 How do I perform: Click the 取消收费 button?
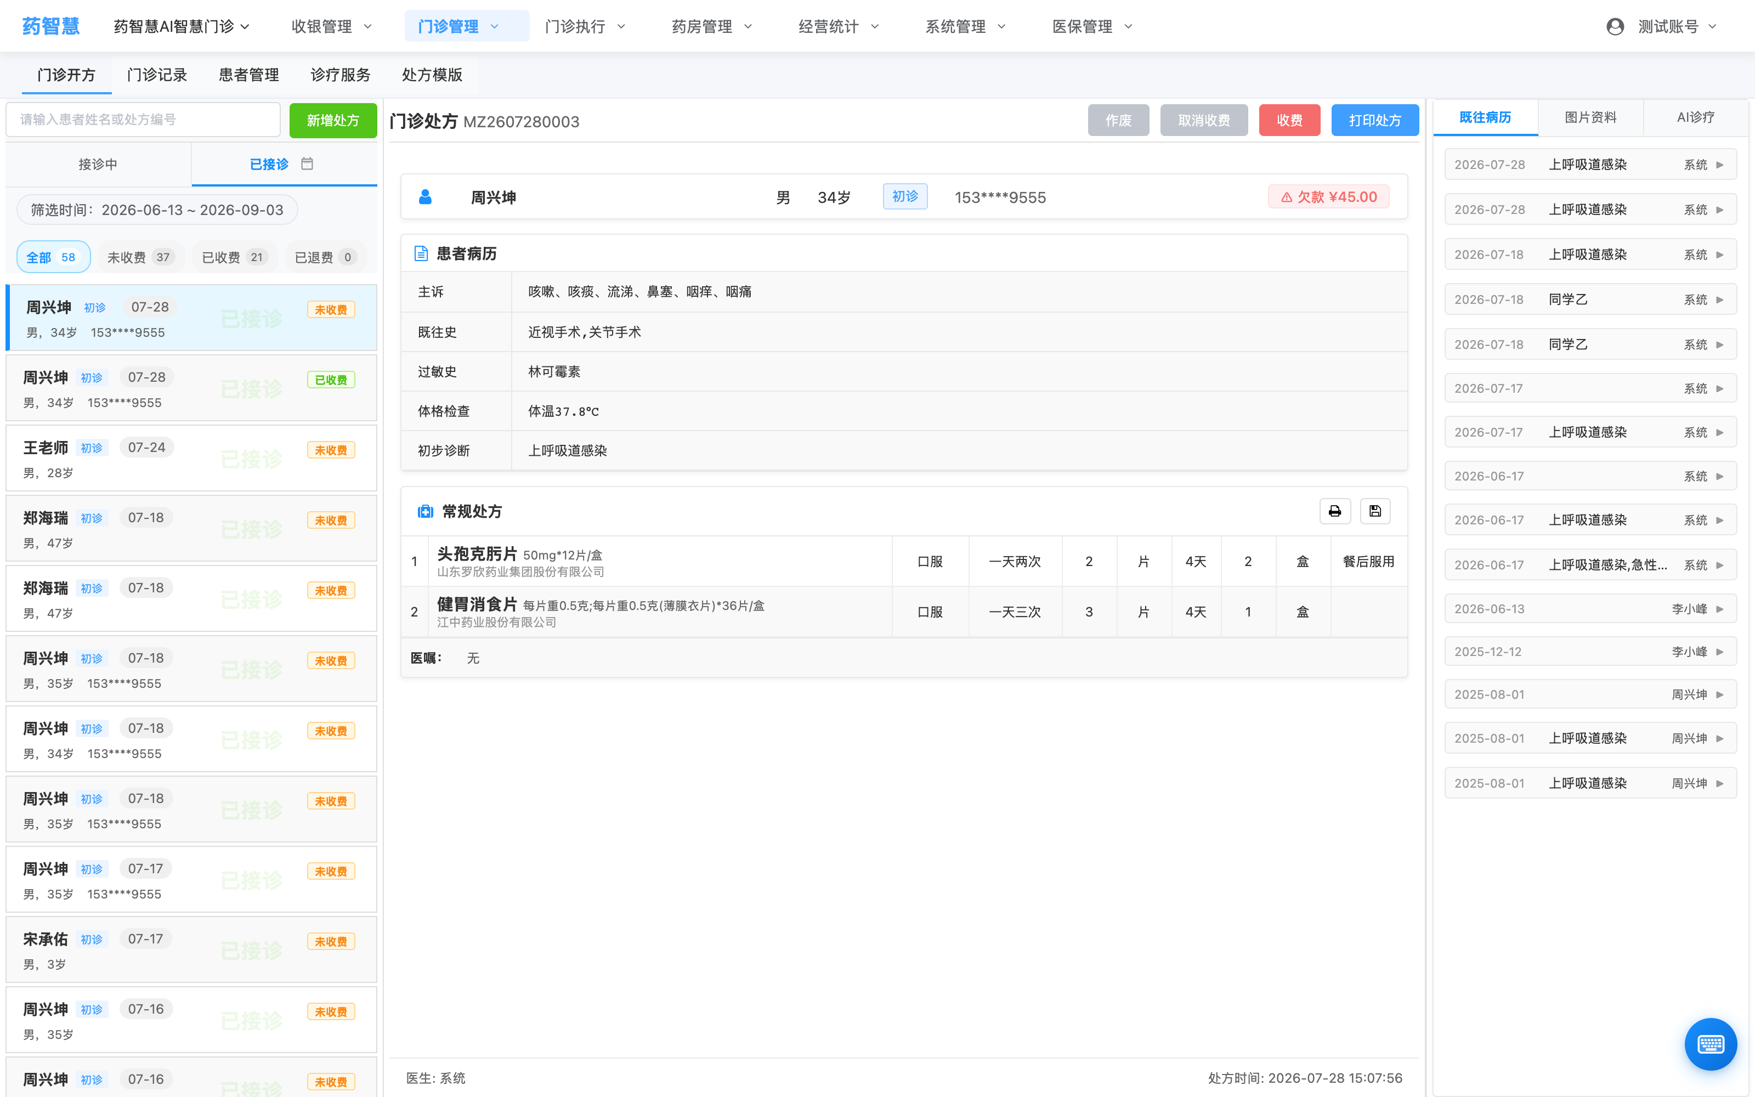pyautogui.click(x=1204, y=121)
